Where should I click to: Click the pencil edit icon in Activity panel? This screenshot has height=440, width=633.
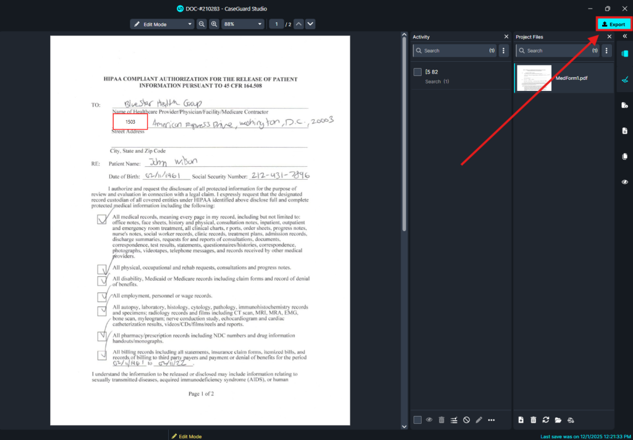click(x=478, y=420)
